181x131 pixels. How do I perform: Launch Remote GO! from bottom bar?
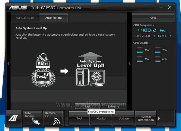tap(53, 118)
